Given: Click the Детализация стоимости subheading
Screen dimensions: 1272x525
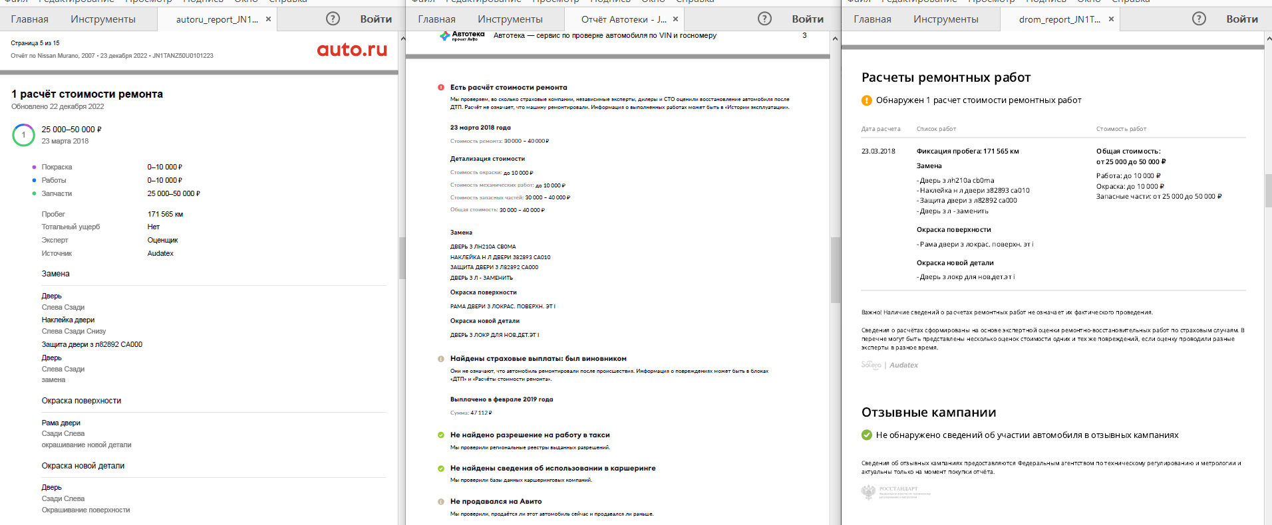Looking at the screenshot, I should tap(488, 159).
